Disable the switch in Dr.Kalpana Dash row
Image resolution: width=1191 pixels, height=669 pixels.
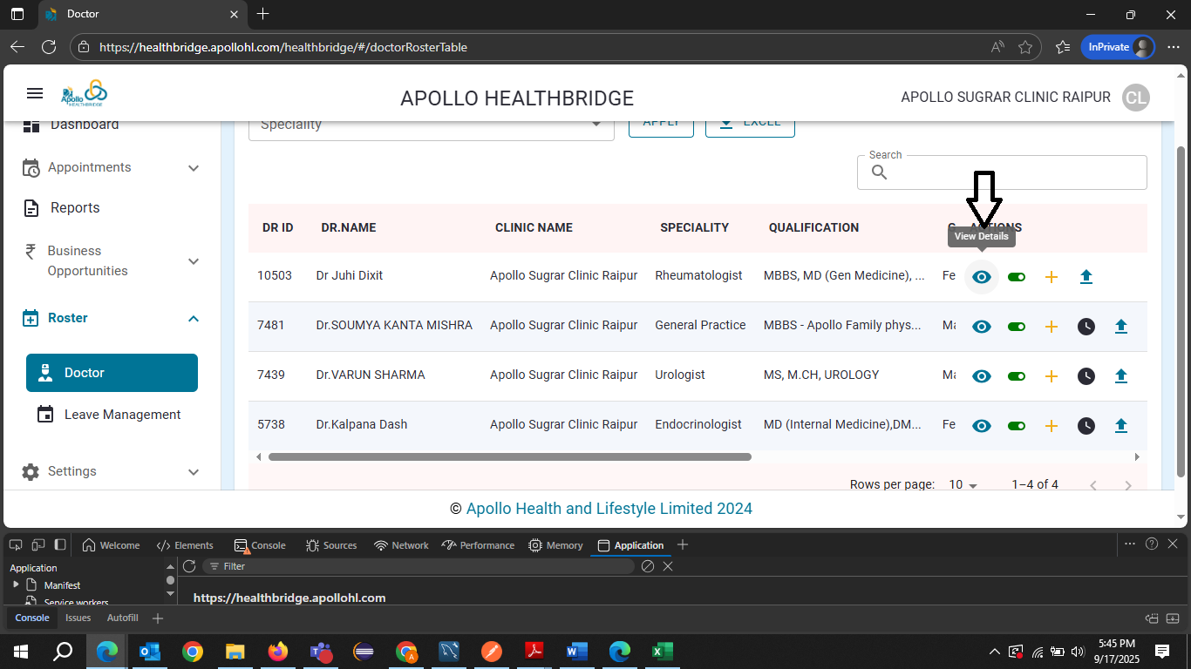tap(1017, 426)
